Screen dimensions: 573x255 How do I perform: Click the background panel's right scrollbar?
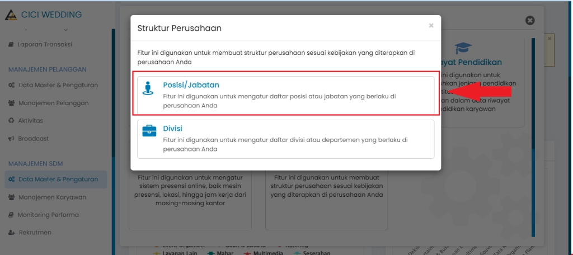pyautogui.click(x=533, y=139)
